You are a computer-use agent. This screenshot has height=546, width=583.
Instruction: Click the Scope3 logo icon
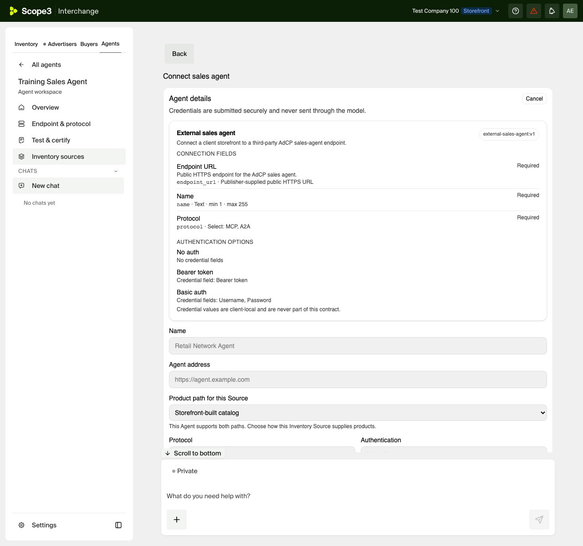click(14, 11)
